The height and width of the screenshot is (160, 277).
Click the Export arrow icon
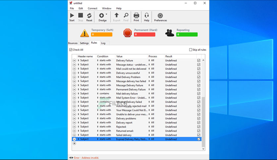[x=116, y=16]
